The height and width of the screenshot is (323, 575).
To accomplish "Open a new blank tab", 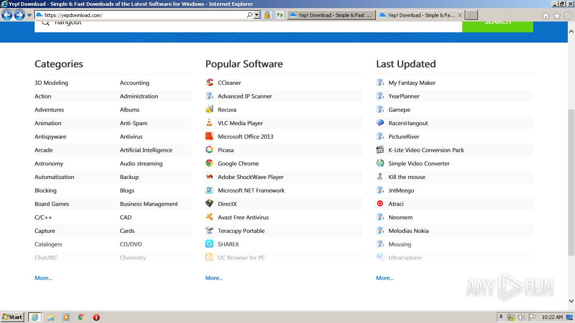I will [471, 15].
